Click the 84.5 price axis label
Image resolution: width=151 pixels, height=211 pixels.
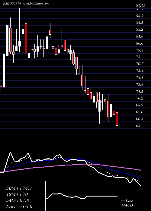pyautogui.click(x=140, y=23)
